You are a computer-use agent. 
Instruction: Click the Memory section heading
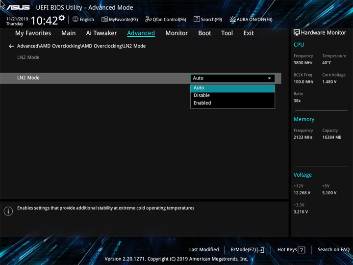click(x=304, y=119)
